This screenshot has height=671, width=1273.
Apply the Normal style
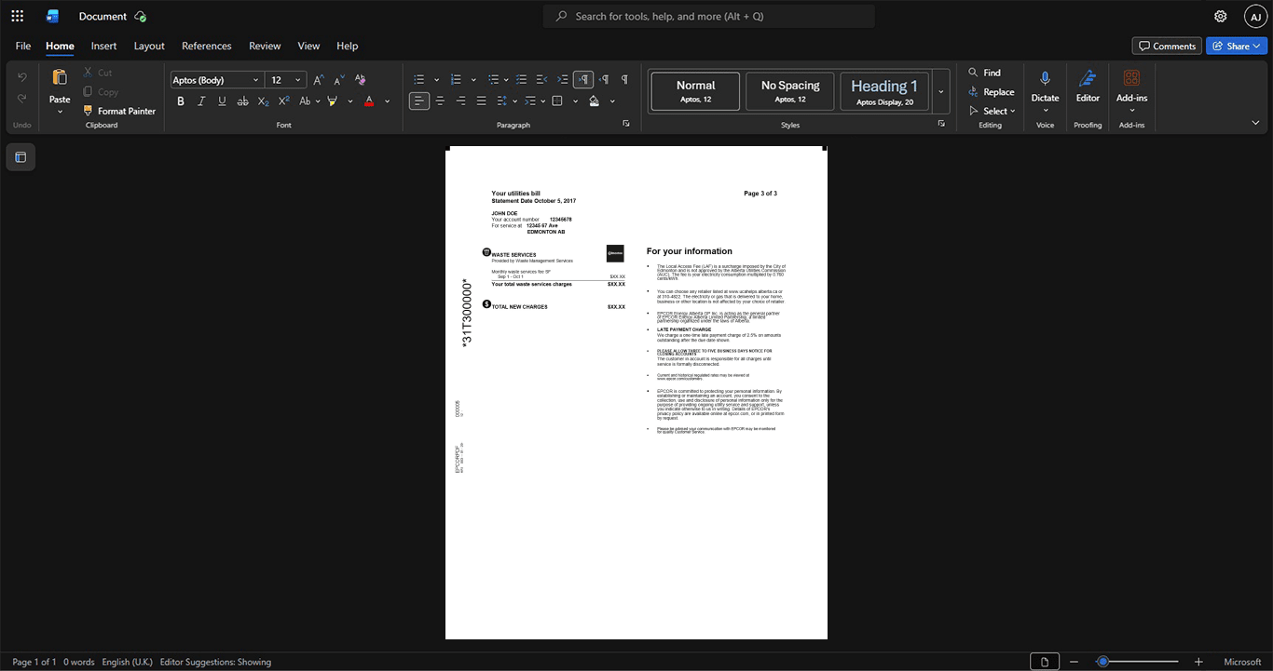(695, 91)
